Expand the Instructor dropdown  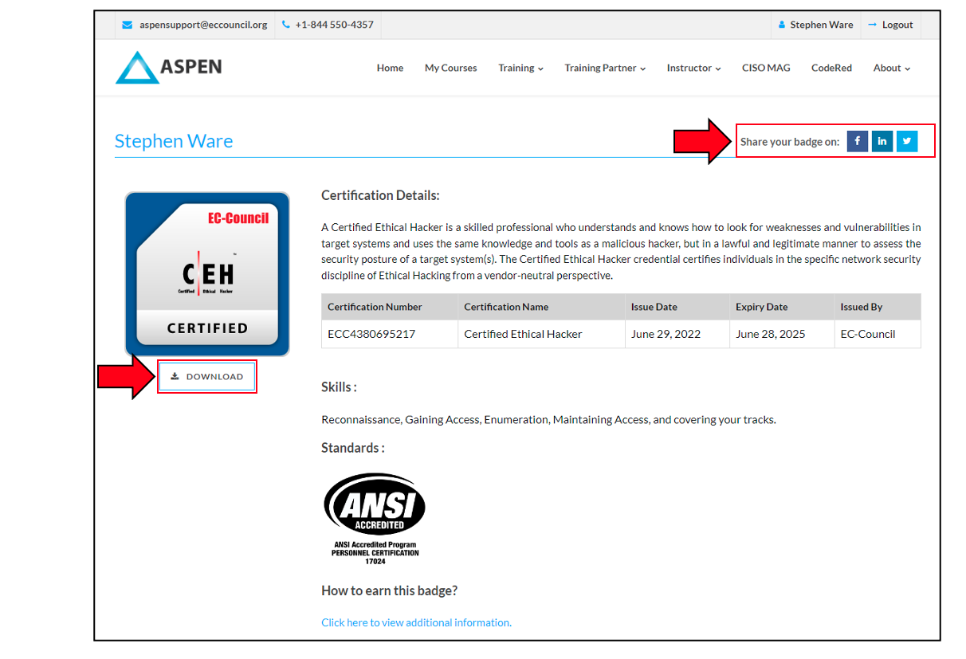693,68
